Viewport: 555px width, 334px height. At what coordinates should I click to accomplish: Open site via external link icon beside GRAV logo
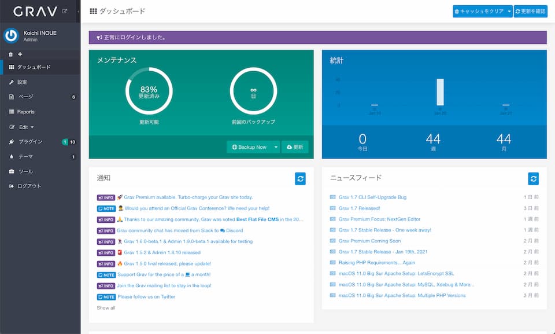(64, 11)
